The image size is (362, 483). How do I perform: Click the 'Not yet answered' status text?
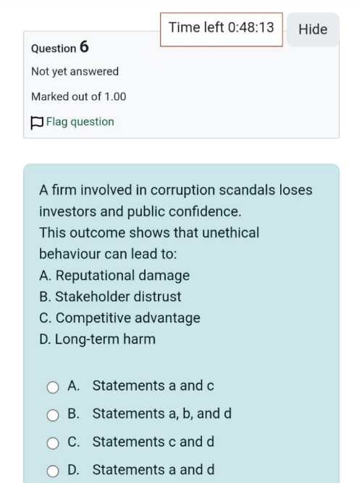pos(75,72)
